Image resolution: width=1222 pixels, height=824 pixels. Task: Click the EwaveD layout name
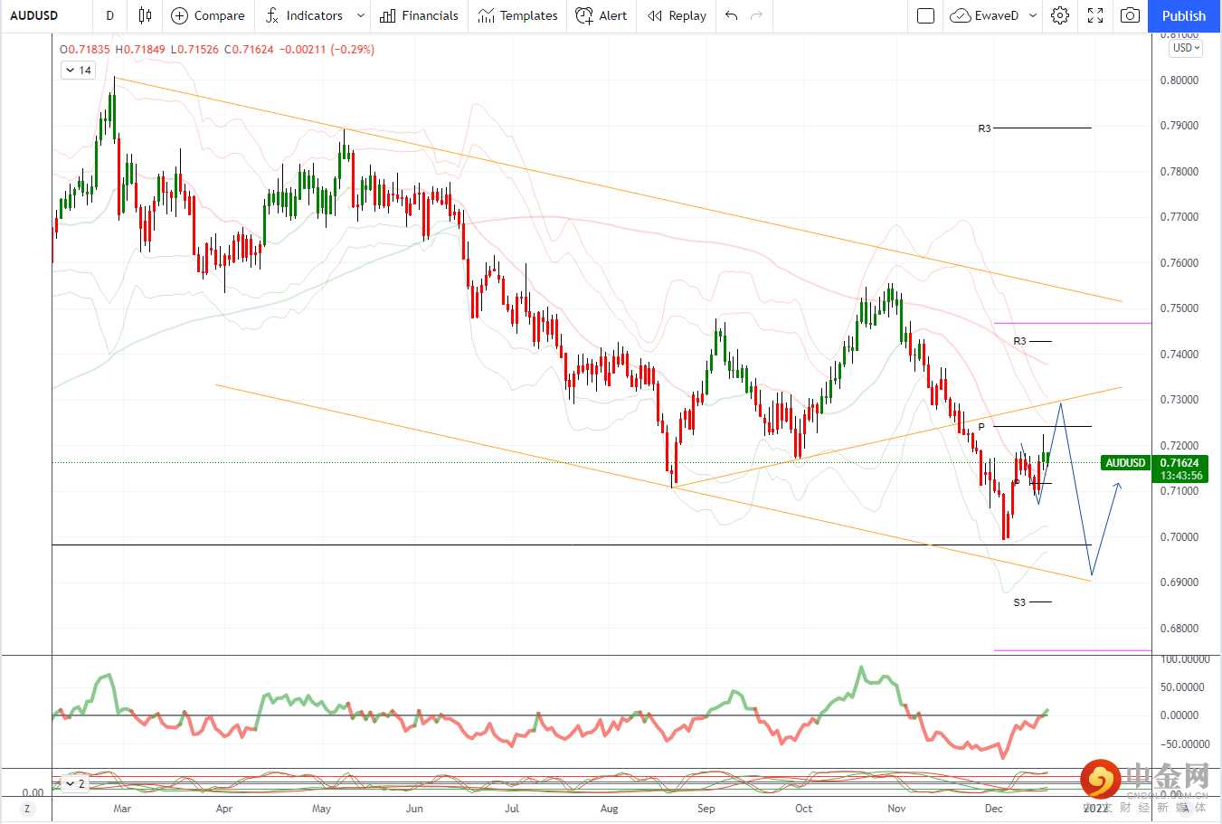pyautogui.click(x=997, y=15)
